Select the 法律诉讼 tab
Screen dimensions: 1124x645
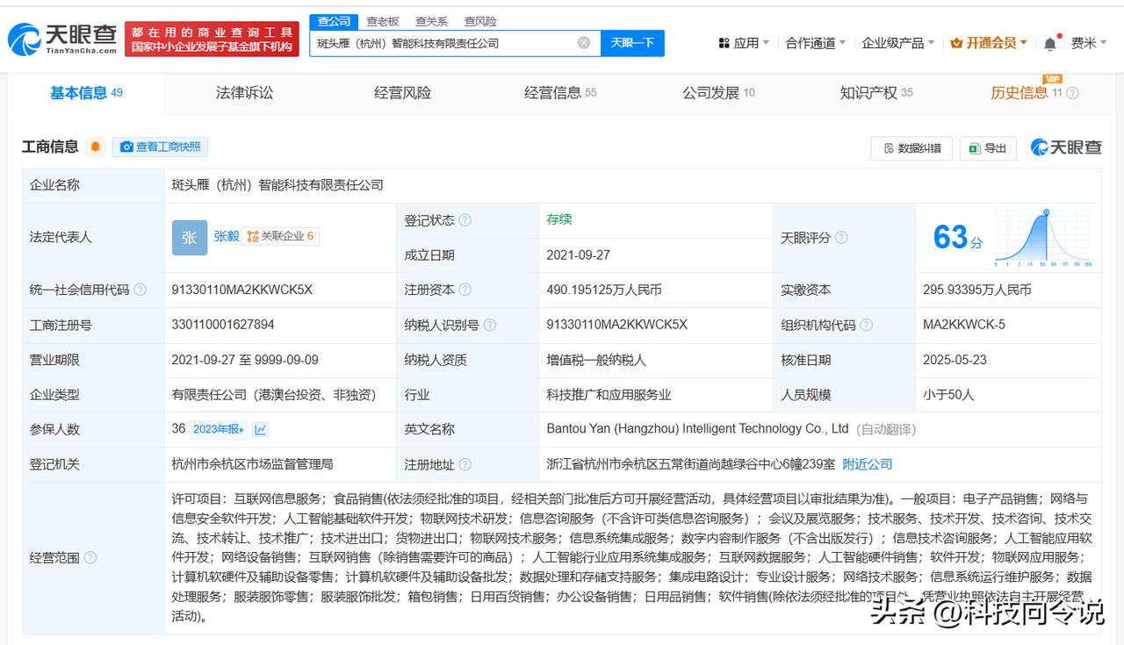(x=244, y=93)
